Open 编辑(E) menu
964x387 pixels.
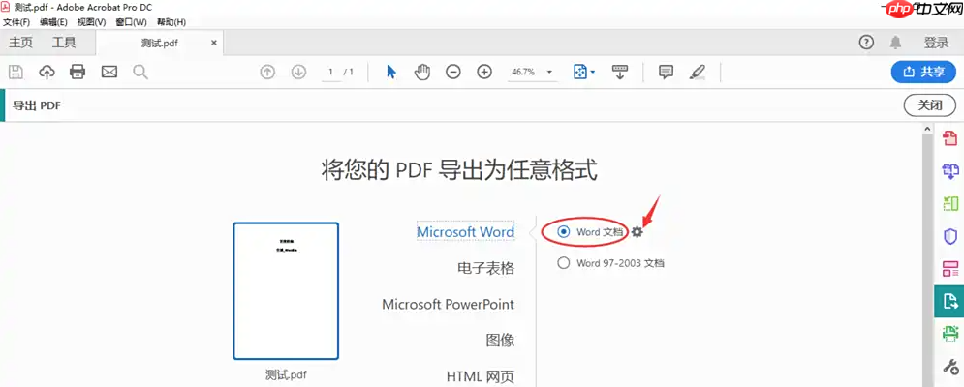tap(53, 22)
